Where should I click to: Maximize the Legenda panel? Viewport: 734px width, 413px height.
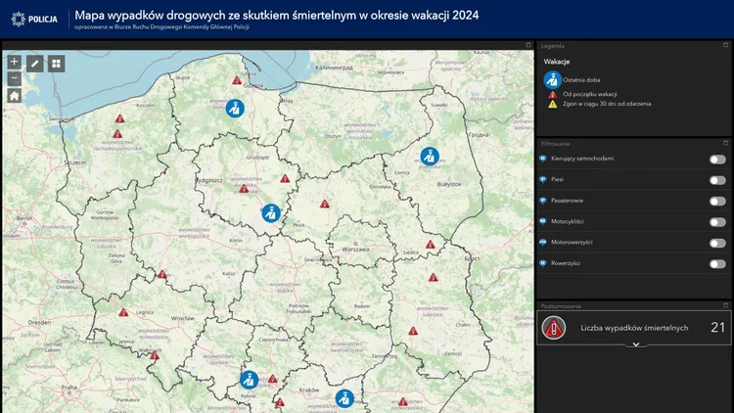tap(725, 45)
